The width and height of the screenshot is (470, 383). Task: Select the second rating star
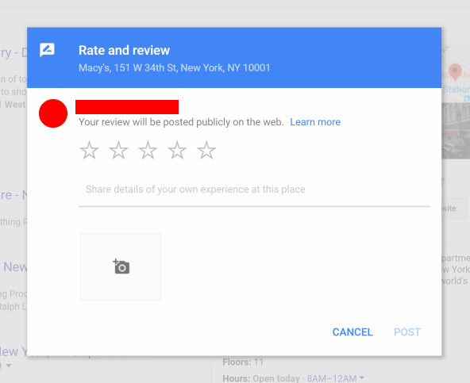click(119, 150)
